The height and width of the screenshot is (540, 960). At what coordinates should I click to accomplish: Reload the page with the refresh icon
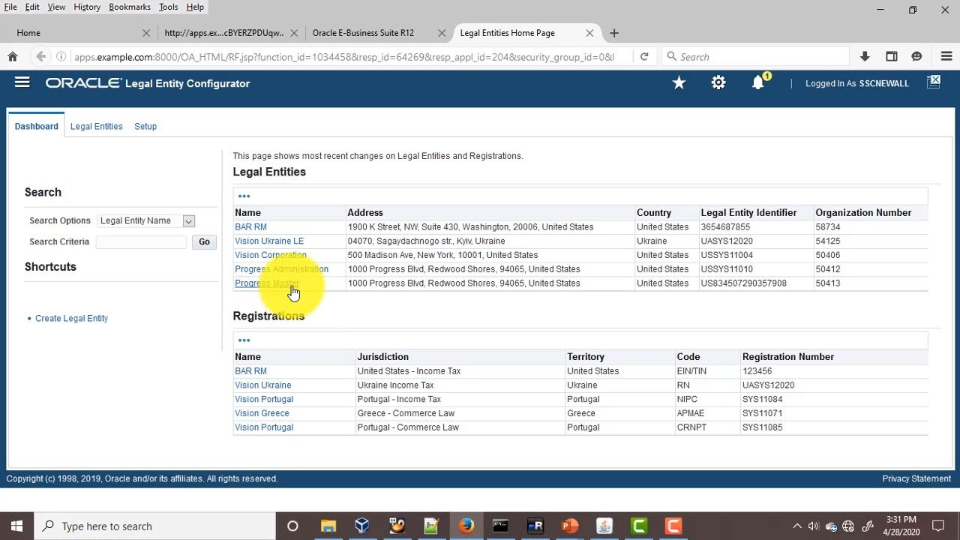tap(643, 56)
